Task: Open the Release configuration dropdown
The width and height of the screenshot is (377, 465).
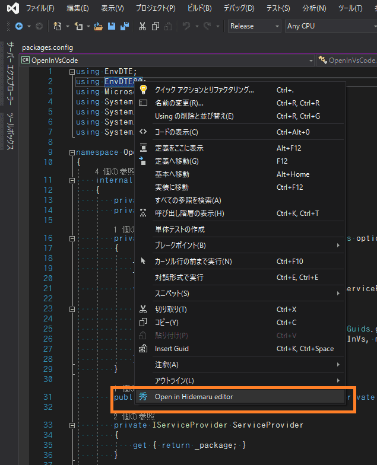Action: click(x=254, y=26)
